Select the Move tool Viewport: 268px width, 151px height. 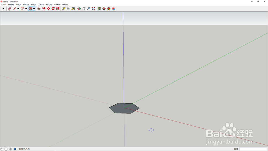point(49,9)
